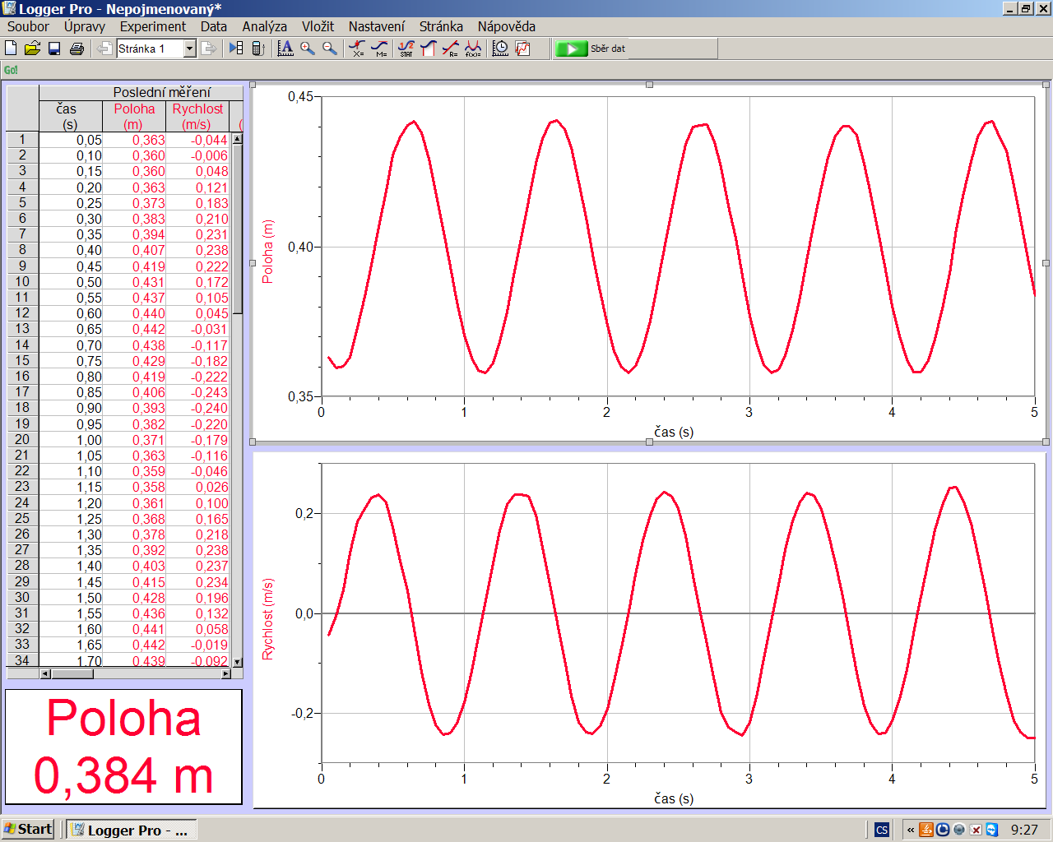This screenshot has width=1053, height=842.
Task: Click the orange Java tray icon
Action: tap(926, 830)
